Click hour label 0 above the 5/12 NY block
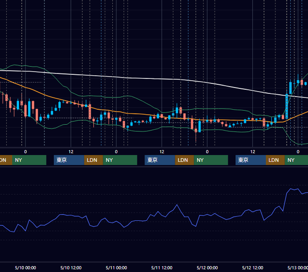This screenshot has height=272, width=308. point(207,151)
